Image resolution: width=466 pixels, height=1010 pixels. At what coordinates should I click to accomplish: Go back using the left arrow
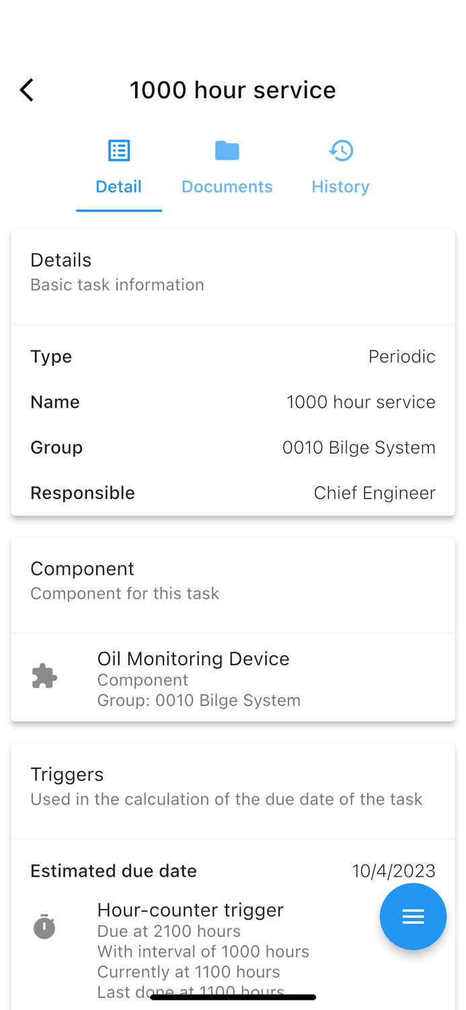pyautogui.click(x=27, y=90)
